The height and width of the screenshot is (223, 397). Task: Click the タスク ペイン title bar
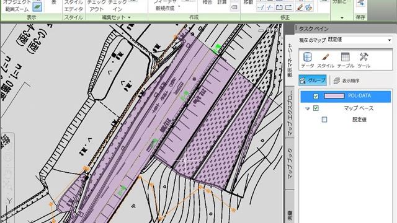(x=346, y=28)
